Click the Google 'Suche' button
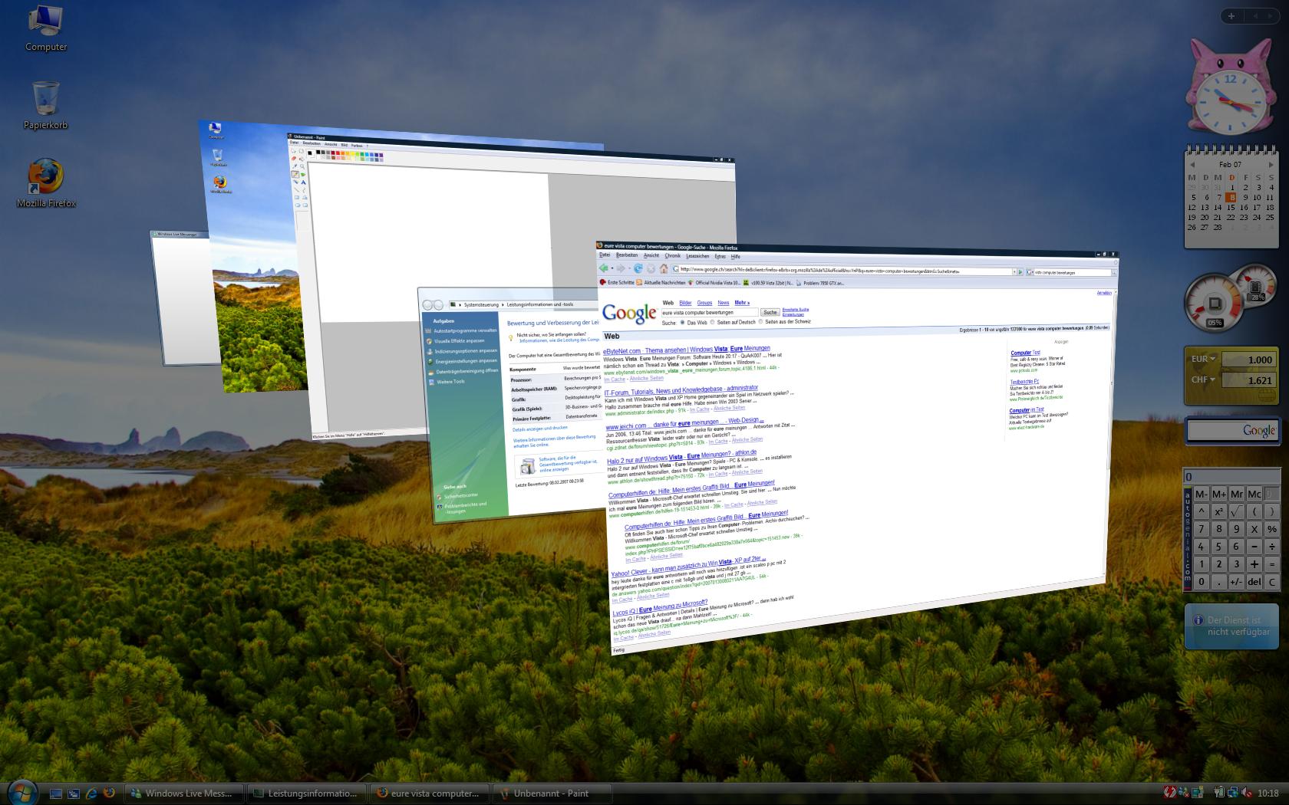Screen dimensions: 1289x805 point(770,312)
